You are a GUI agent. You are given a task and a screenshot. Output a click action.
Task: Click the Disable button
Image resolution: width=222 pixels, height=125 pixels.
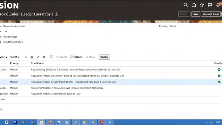point(104,57)
